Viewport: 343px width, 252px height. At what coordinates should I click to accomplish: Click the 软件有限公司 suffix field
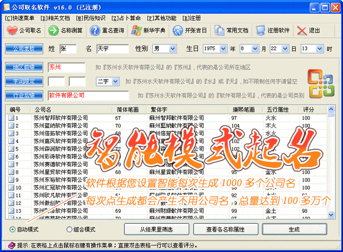coord(89,96)
